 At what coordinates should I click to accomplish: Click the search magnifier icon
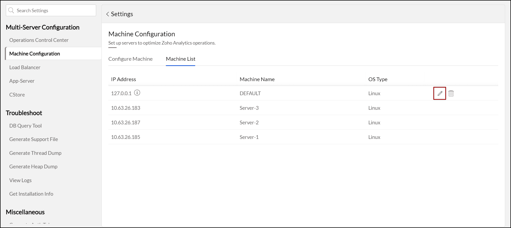point(11,10)
